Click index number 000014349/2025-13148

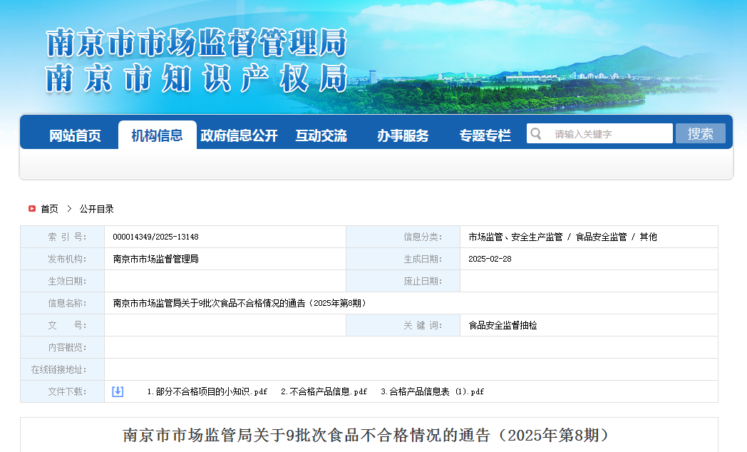[156, 237]
